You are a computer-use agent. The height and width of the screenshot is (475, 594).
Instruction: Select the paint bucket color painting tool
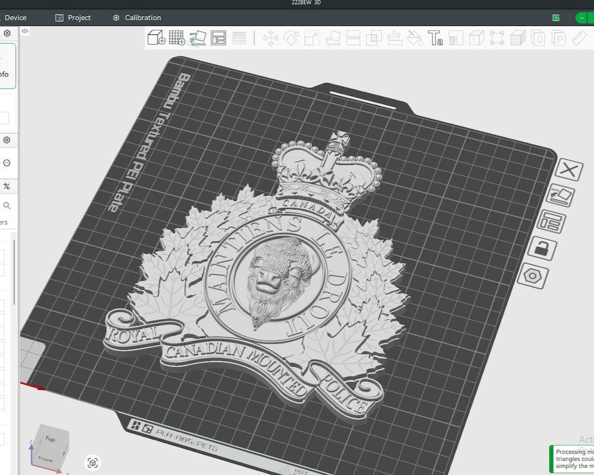415,38
